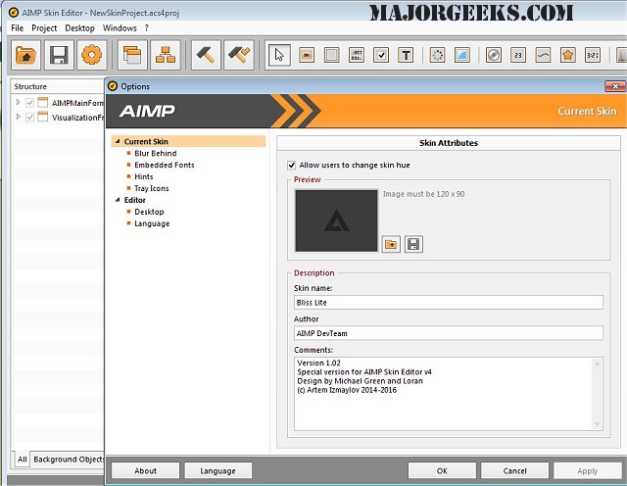Uncheck 'Allow users to change skin hue'

[292, 166]
